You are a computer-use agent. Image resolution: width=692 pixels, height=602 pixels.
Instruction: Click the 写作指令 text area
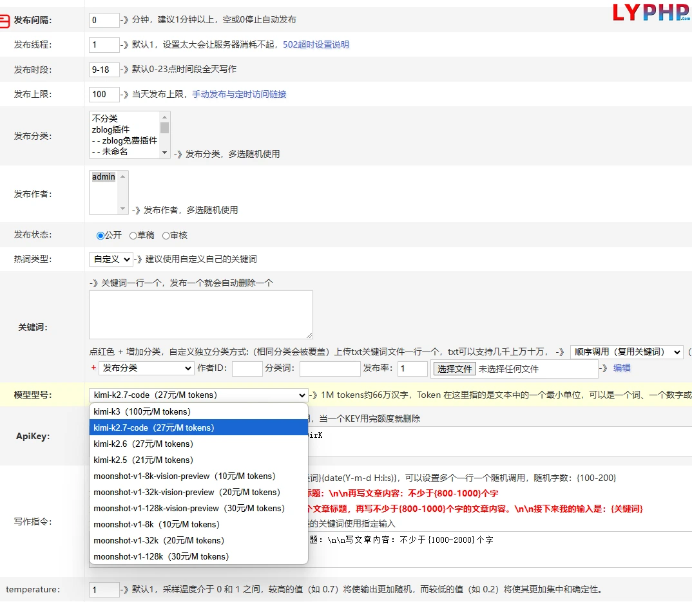[499, 549]
